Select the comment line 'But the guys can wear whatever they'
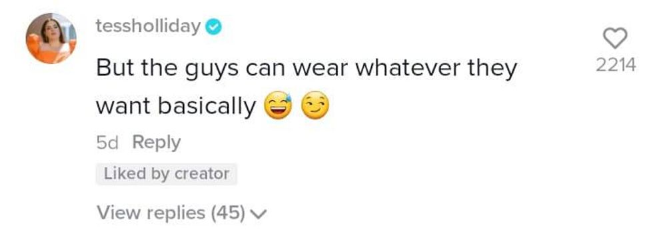The height and width of the screenshot is (246, 653). pyautogui.click(x=307, y=69)
